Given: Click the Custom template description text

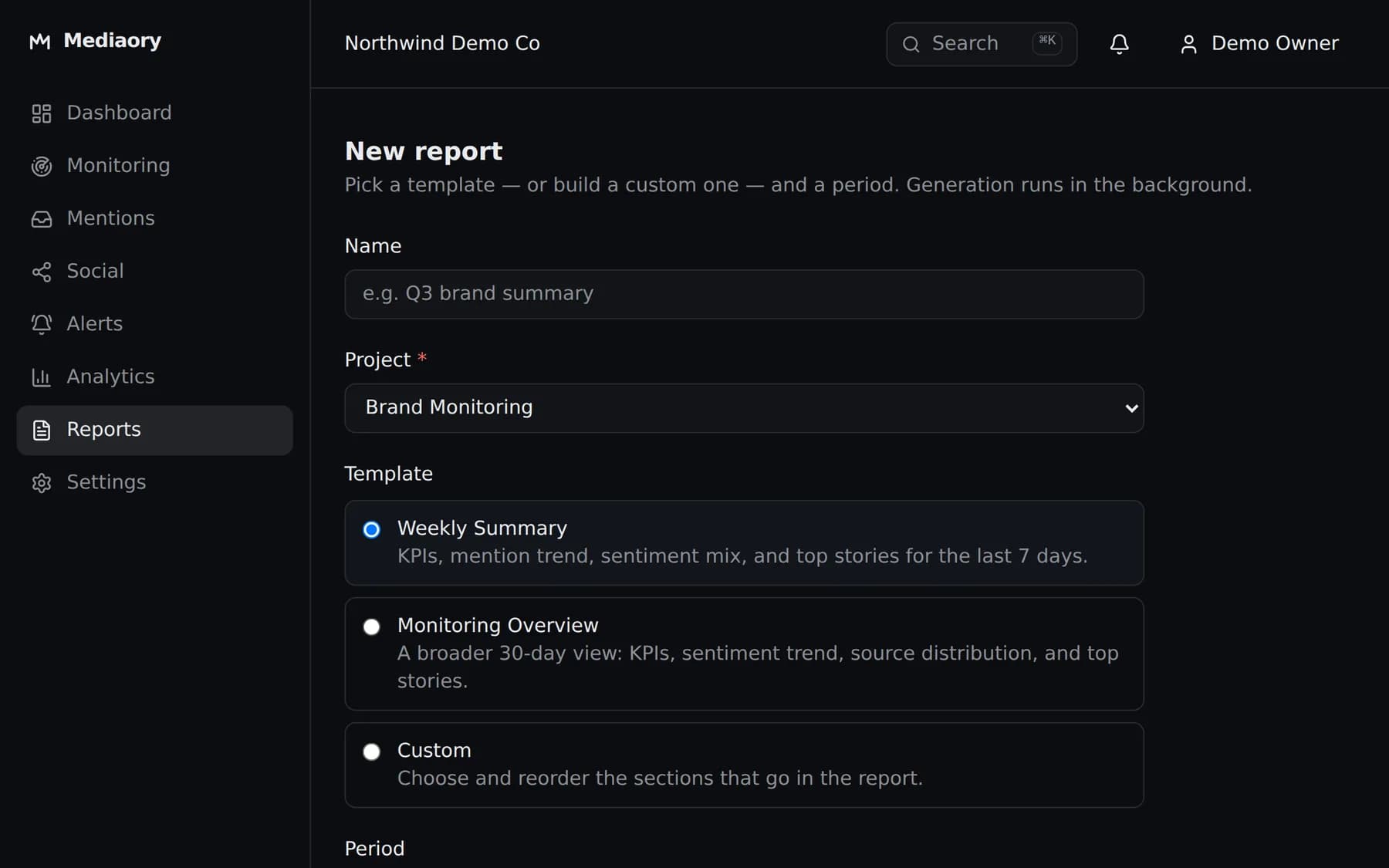Looking at the screenshot, I should click(x=660, y=778).
